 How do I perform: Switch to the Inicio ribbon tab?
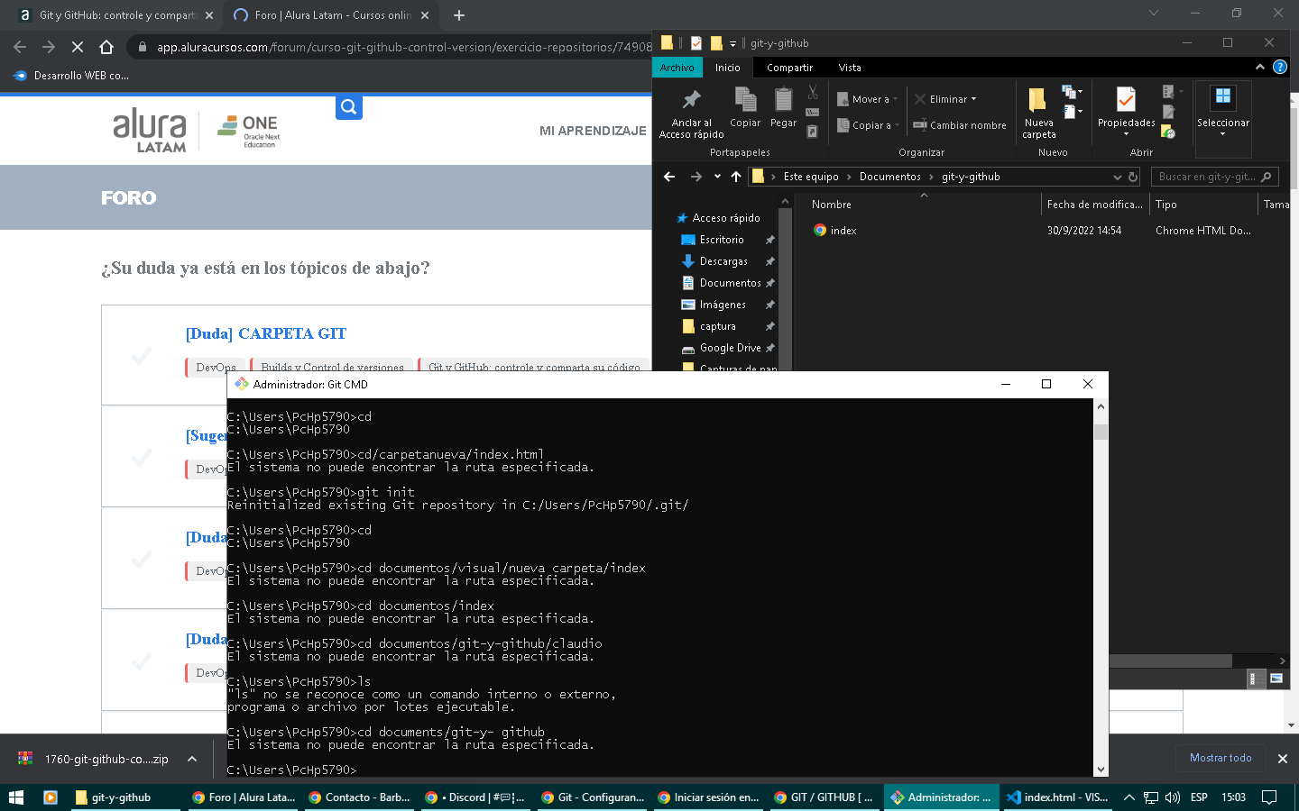[727, 68]
